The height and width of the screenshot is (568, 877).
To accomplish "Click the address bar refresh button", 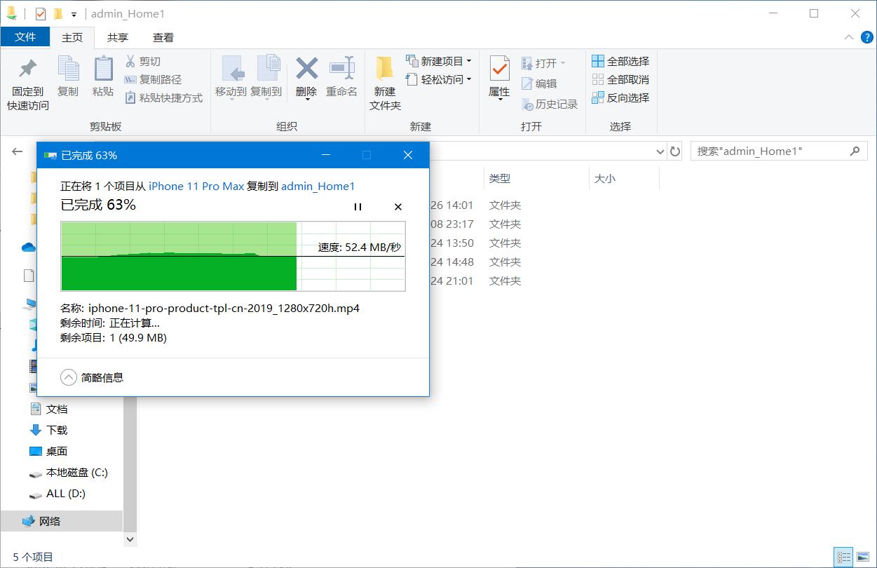I will tap(674, 151).
